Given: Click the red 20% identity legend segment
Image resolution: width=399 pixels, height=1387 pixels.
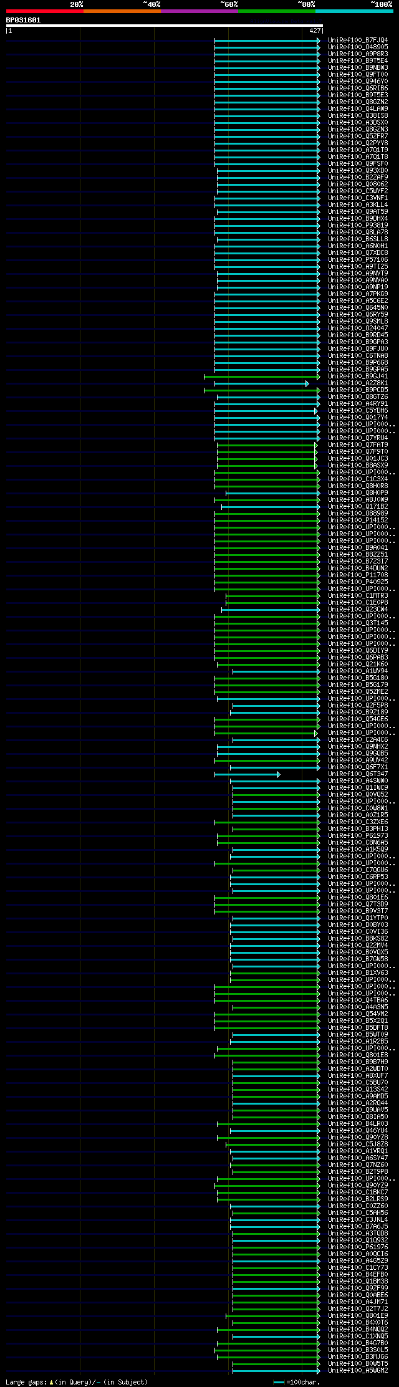Looking at the screenshot, I should (45, 11).
